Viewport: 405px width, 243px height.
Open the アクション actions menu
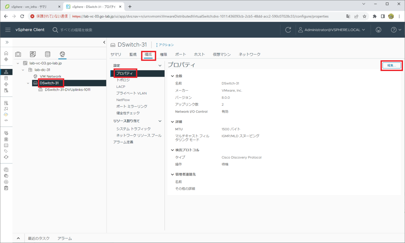pyautogui.click(x=165, y=45)
